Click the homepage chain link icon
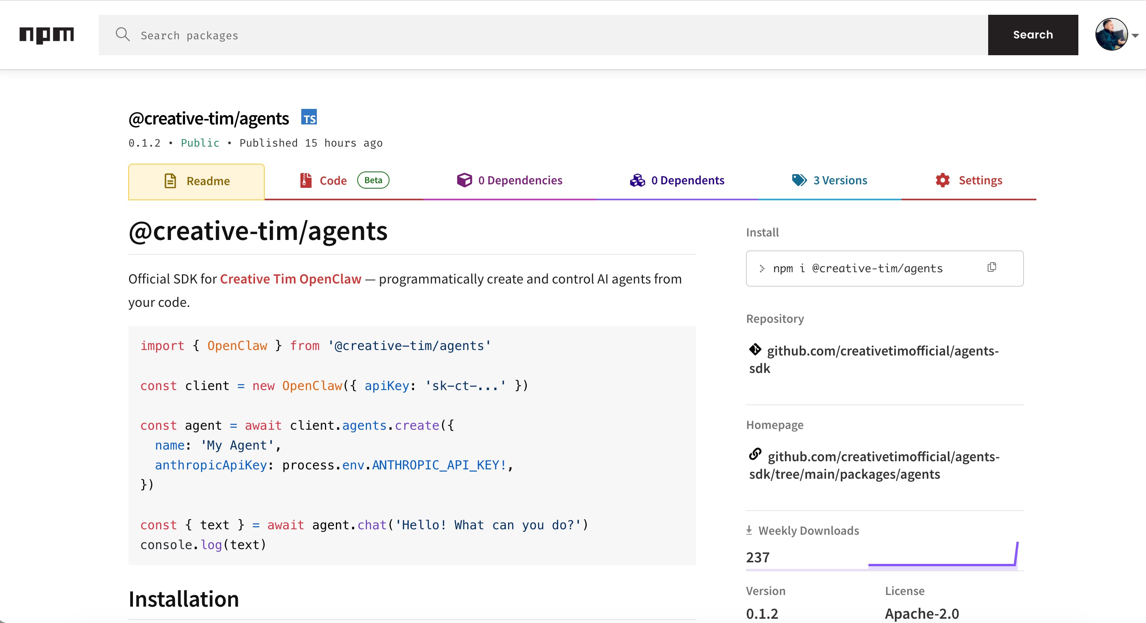1146x623 pixels. pos(755,454)
